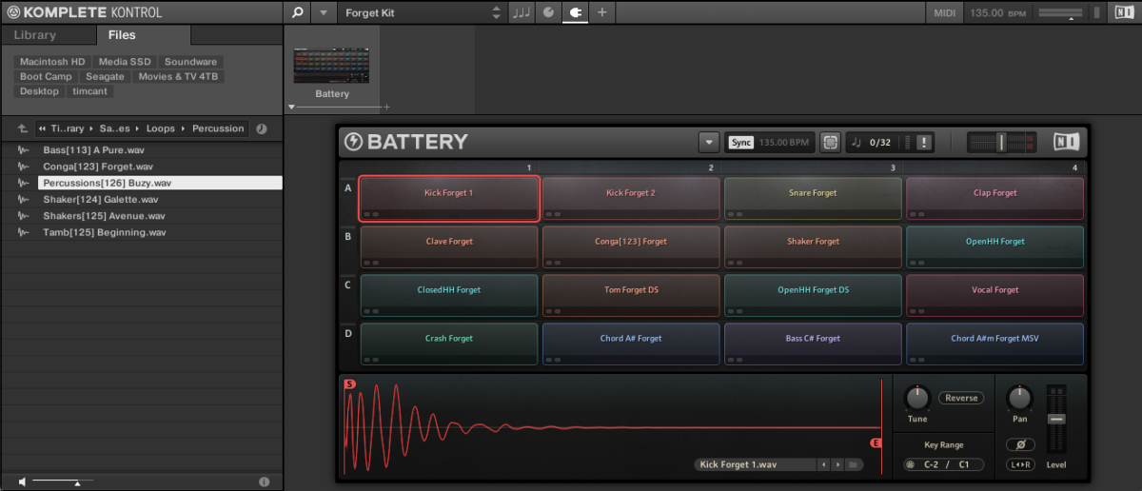1142x491 pixels.
Task: Click the exclamation panic button
Action: [x=925, y=143]
